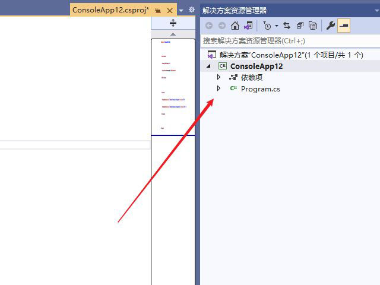The image size is (380, 285).
Task: Close the ConsoleApp12.csproj tab
Action: coord(170,11)
